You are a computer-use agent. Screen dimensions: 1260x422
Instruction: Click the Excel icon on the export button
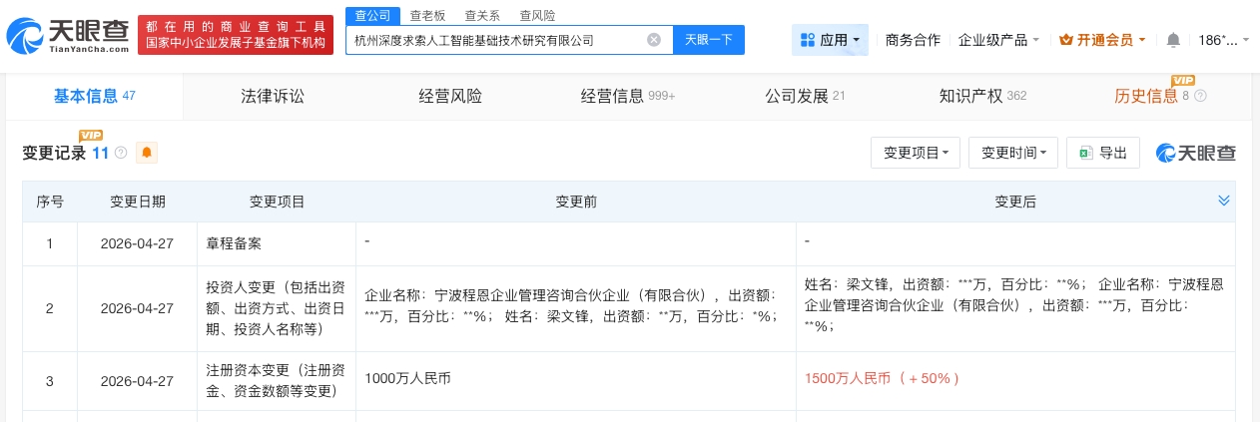coord(1084,153)
